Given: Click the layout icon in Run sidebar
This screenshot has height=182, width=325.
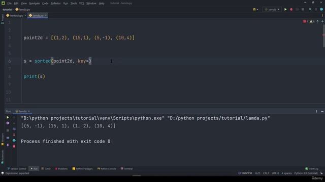Looking at the screenshot, I should point(8,138).
